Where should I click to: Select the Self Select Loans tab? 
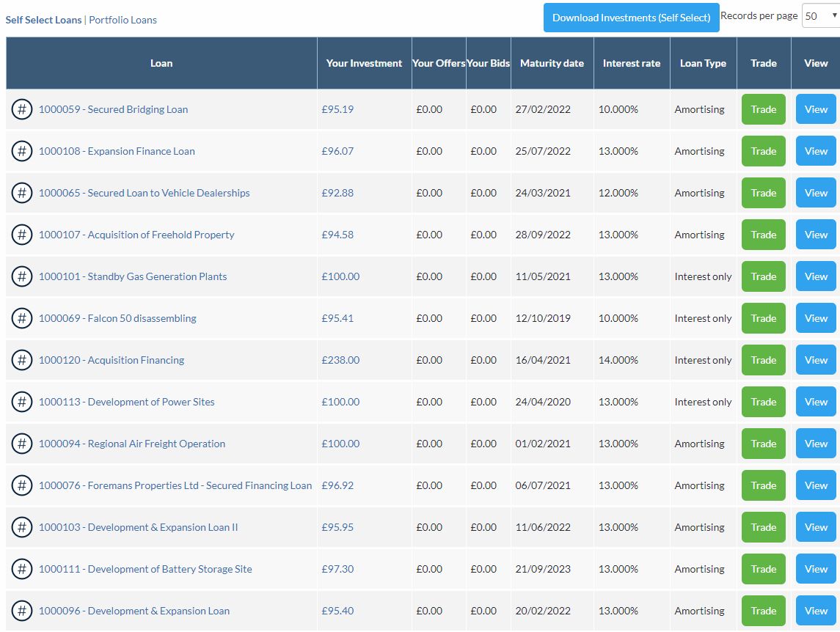point(43,20)
